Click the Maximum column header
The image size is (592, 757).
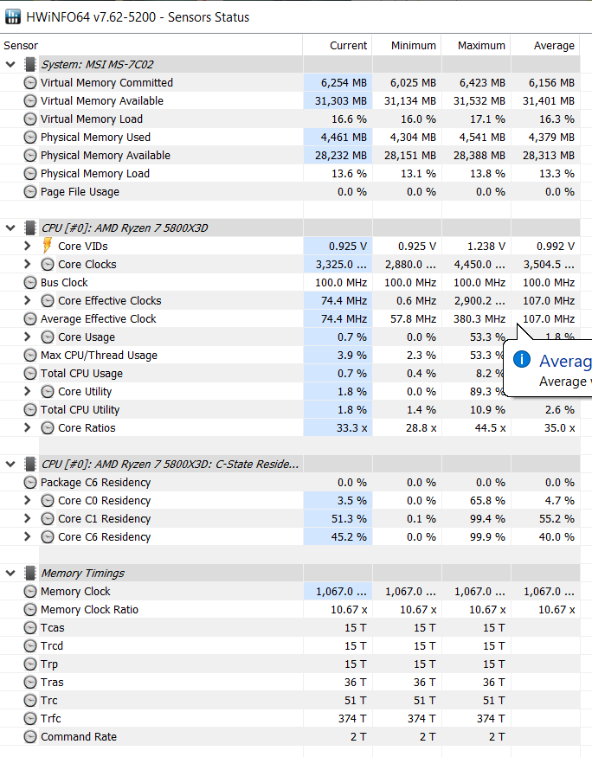point(476,45)
